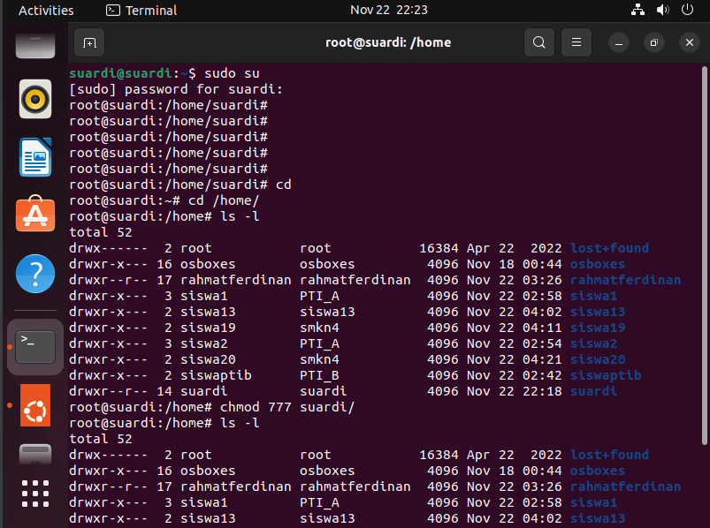Launch Rhythmbox from the dock

coord(35,99)
